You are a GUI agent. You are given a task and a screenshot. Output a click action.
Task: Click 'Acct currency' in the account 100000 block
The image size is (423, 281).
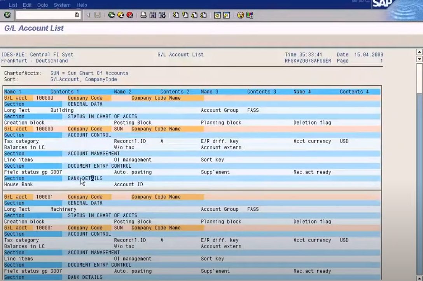312,141
